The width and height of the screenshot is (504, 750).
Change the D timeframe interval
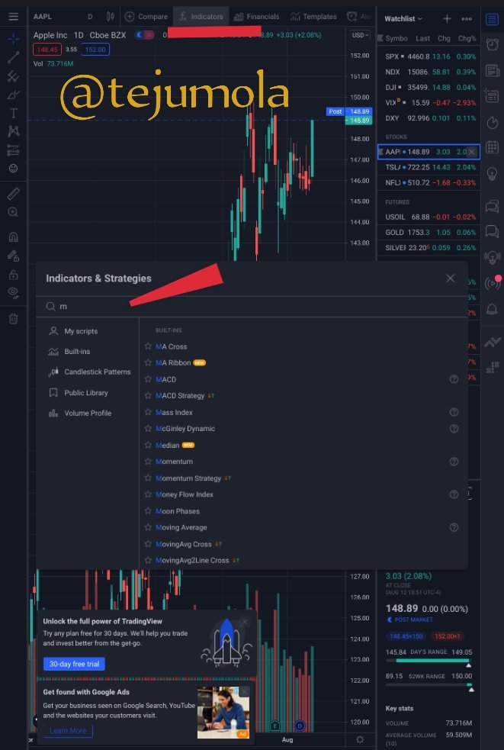click(x=90, y=17)
